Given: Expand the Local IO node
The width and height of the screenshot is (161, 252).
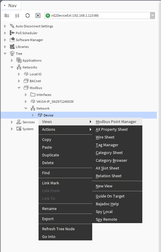Looking at the screenshot, I should pyautogui.click(x=19, y=74).
